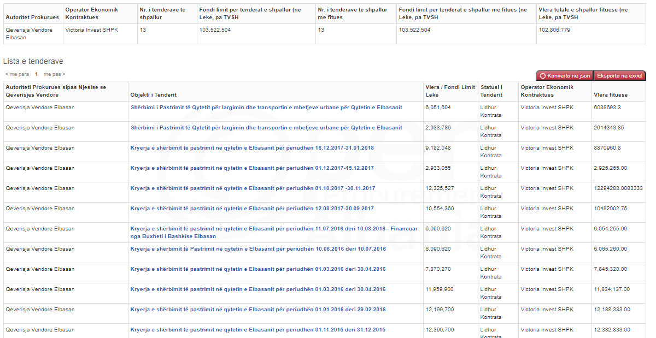The image size is (656, 338).
Task: Select winning value 6,054,255.00
Action: [611, 229]
